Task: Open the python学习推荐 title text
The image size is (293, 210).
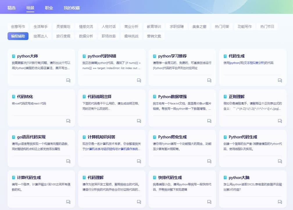Action: coord(172,56)
